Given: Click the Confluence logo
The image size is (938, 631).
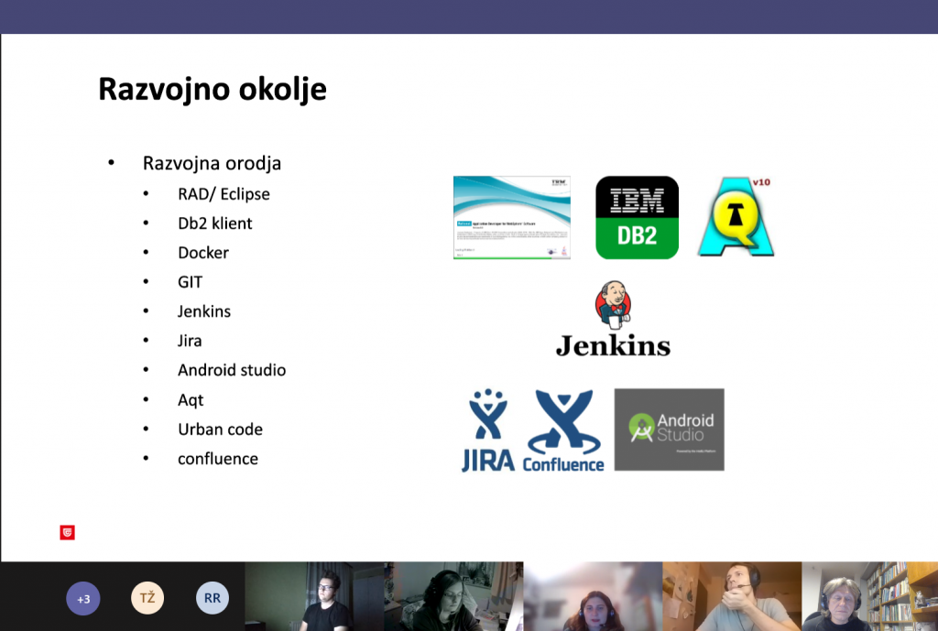Looking at the screenshot, I should click(563, 430).
